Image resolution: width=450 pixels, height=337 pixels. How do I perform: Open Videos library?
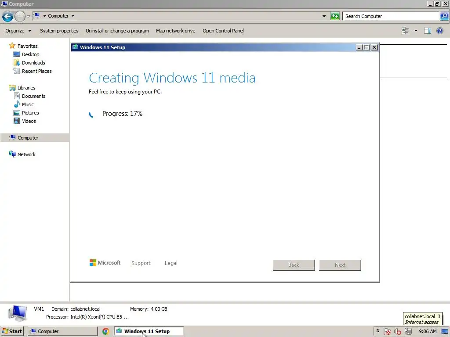[x=29, y=121]
